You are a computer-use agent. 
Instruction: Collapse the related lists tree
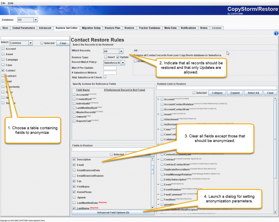click(217, 93)
